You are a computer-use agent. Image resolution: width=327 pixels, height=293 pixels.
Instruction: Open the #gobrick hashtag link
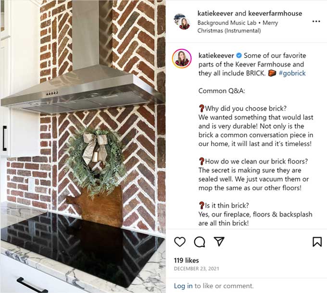point(292,73)
